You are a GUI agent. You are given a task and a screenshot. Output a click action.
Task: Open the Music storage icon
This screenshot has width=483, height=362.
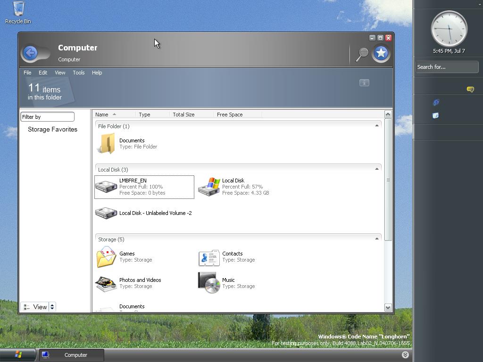(x=209, y=283)
